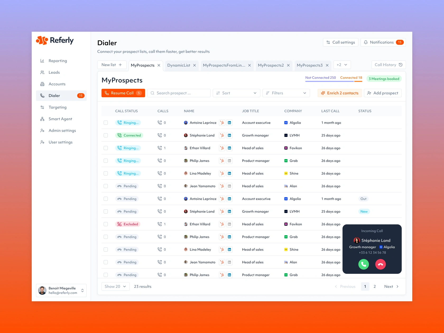Expand the Sort dropdown
This screenshot has height=333, width=444.
pos(236,93)
